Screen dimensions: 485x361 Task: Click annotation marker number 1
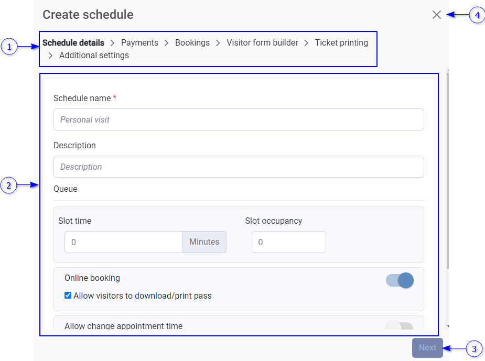(9, 47)
